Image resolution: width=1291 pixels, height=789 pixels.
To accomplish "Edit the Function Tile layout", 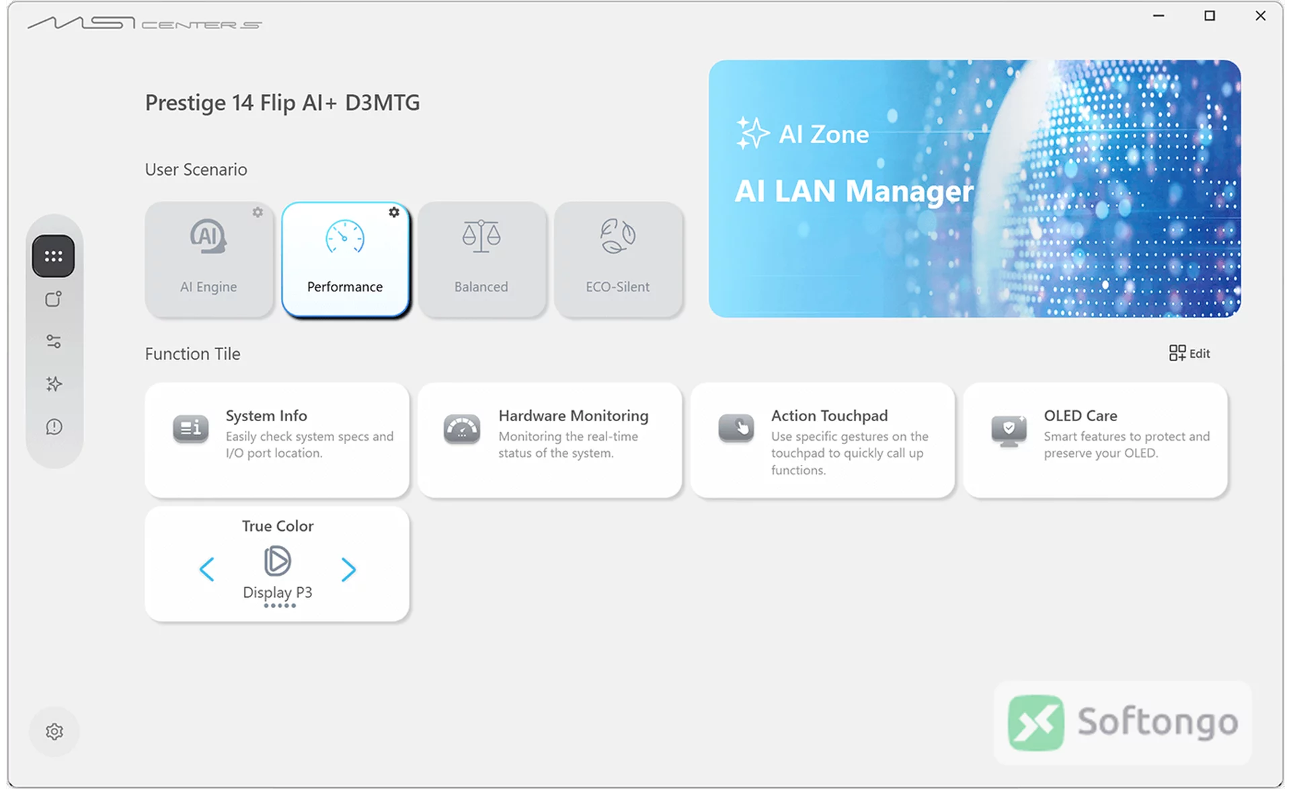I will point(1189,353).
